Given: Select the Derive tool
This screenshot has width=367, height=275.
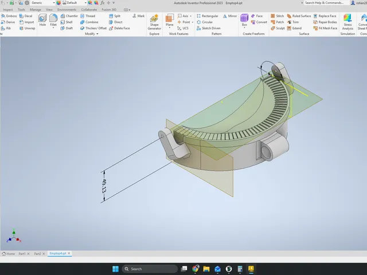Looking at the screenshot, I should (x=8, y=22).
